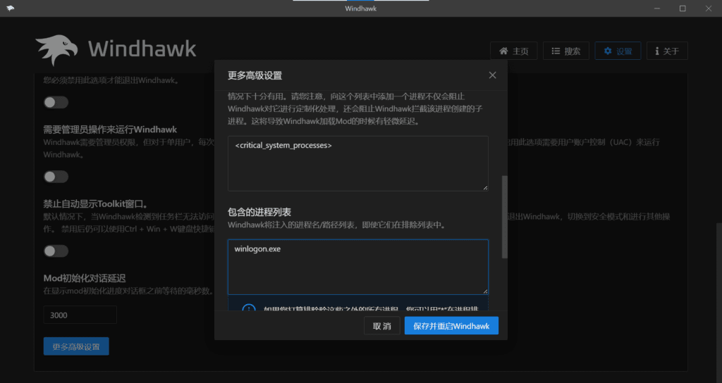This screenshot has width=722, height=383.
Task: Click the 包含的进程列表 heading
Action: pos(259,212)
